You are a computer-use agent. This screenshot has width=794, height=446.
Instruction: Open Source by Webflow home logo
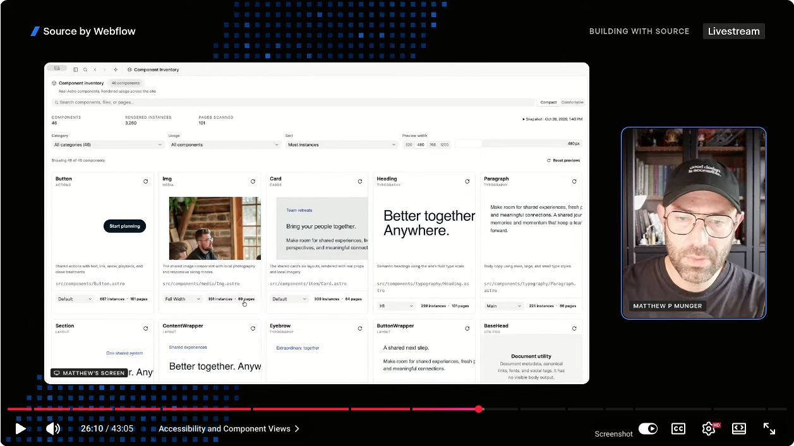click(83, 31)
